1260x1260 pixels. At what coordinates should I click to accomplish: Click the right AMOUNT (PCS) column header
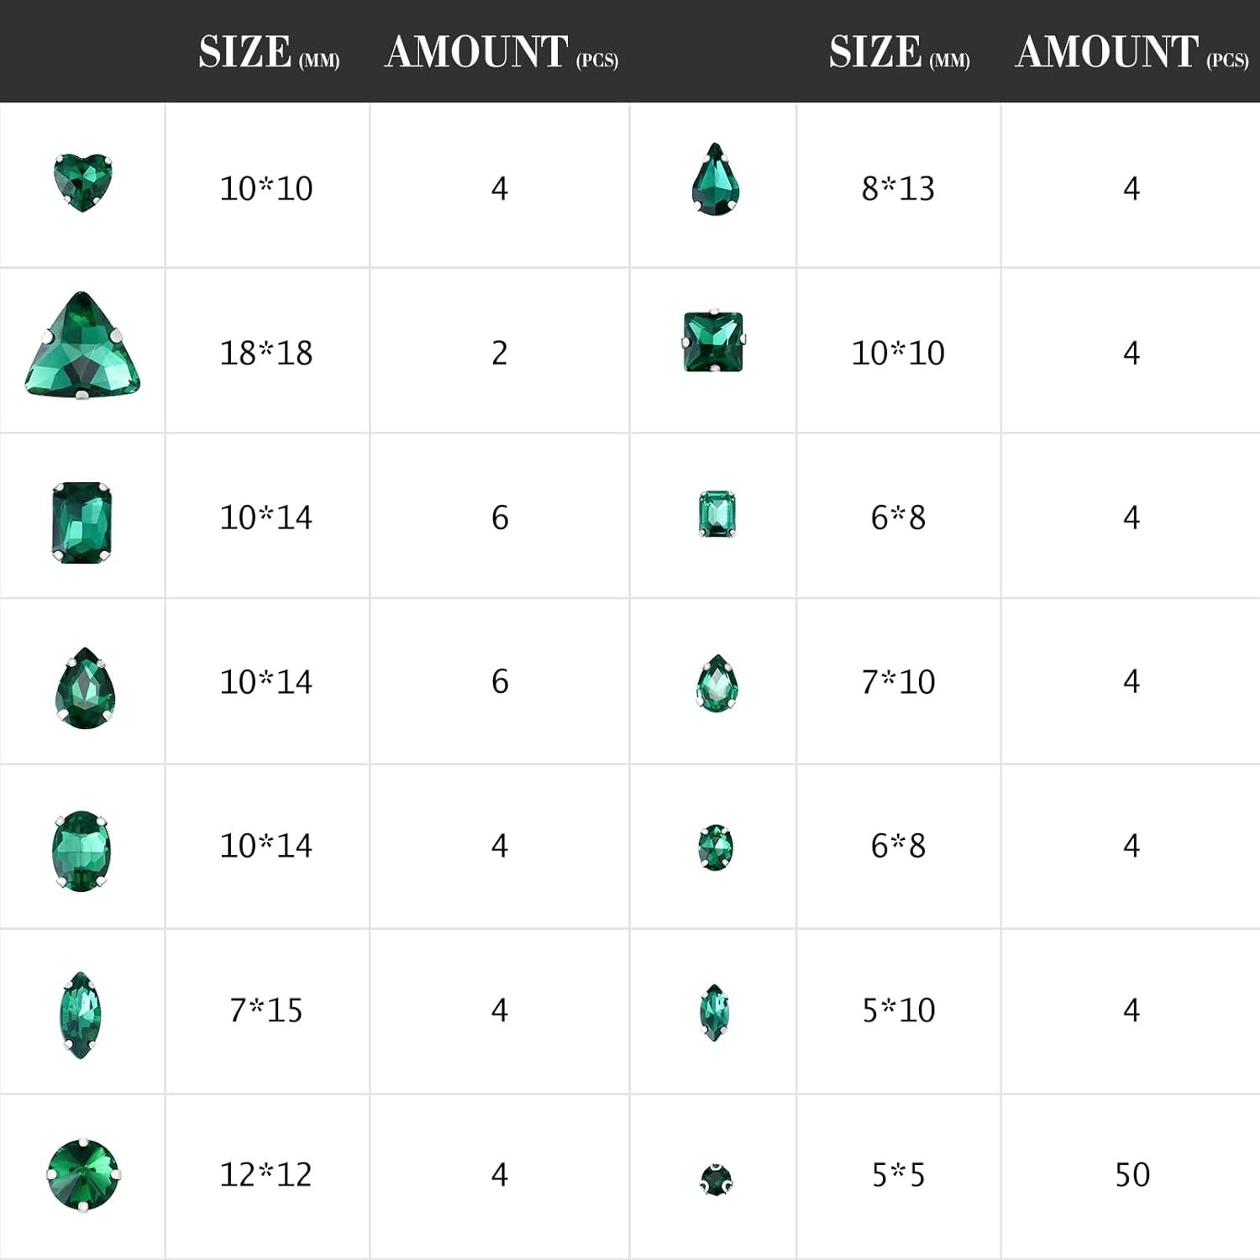click(1131, 52)
